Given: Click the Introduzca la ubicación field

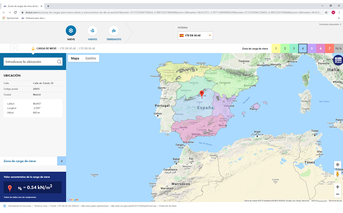Looking at the screenshot, I should 30,62.
